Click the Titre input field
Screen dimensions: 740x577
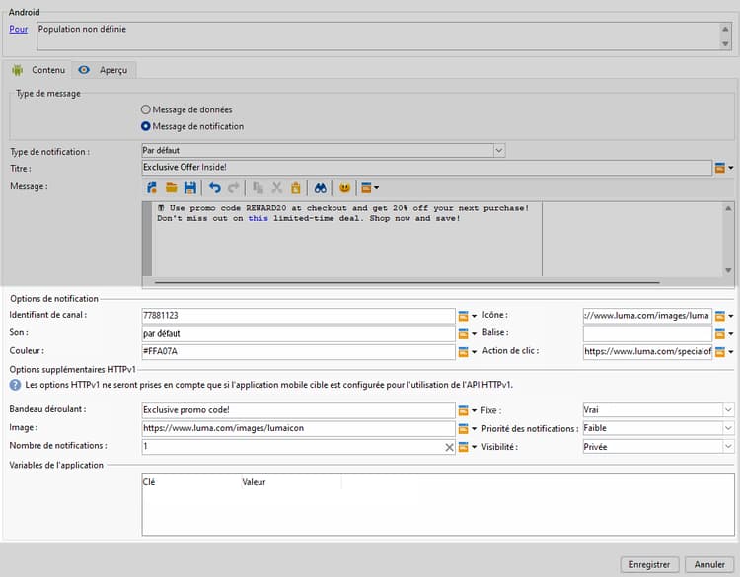click(x=426, y=168)
